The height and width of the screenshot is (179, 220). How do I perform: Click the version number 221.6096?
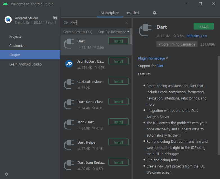coord(207,44)
